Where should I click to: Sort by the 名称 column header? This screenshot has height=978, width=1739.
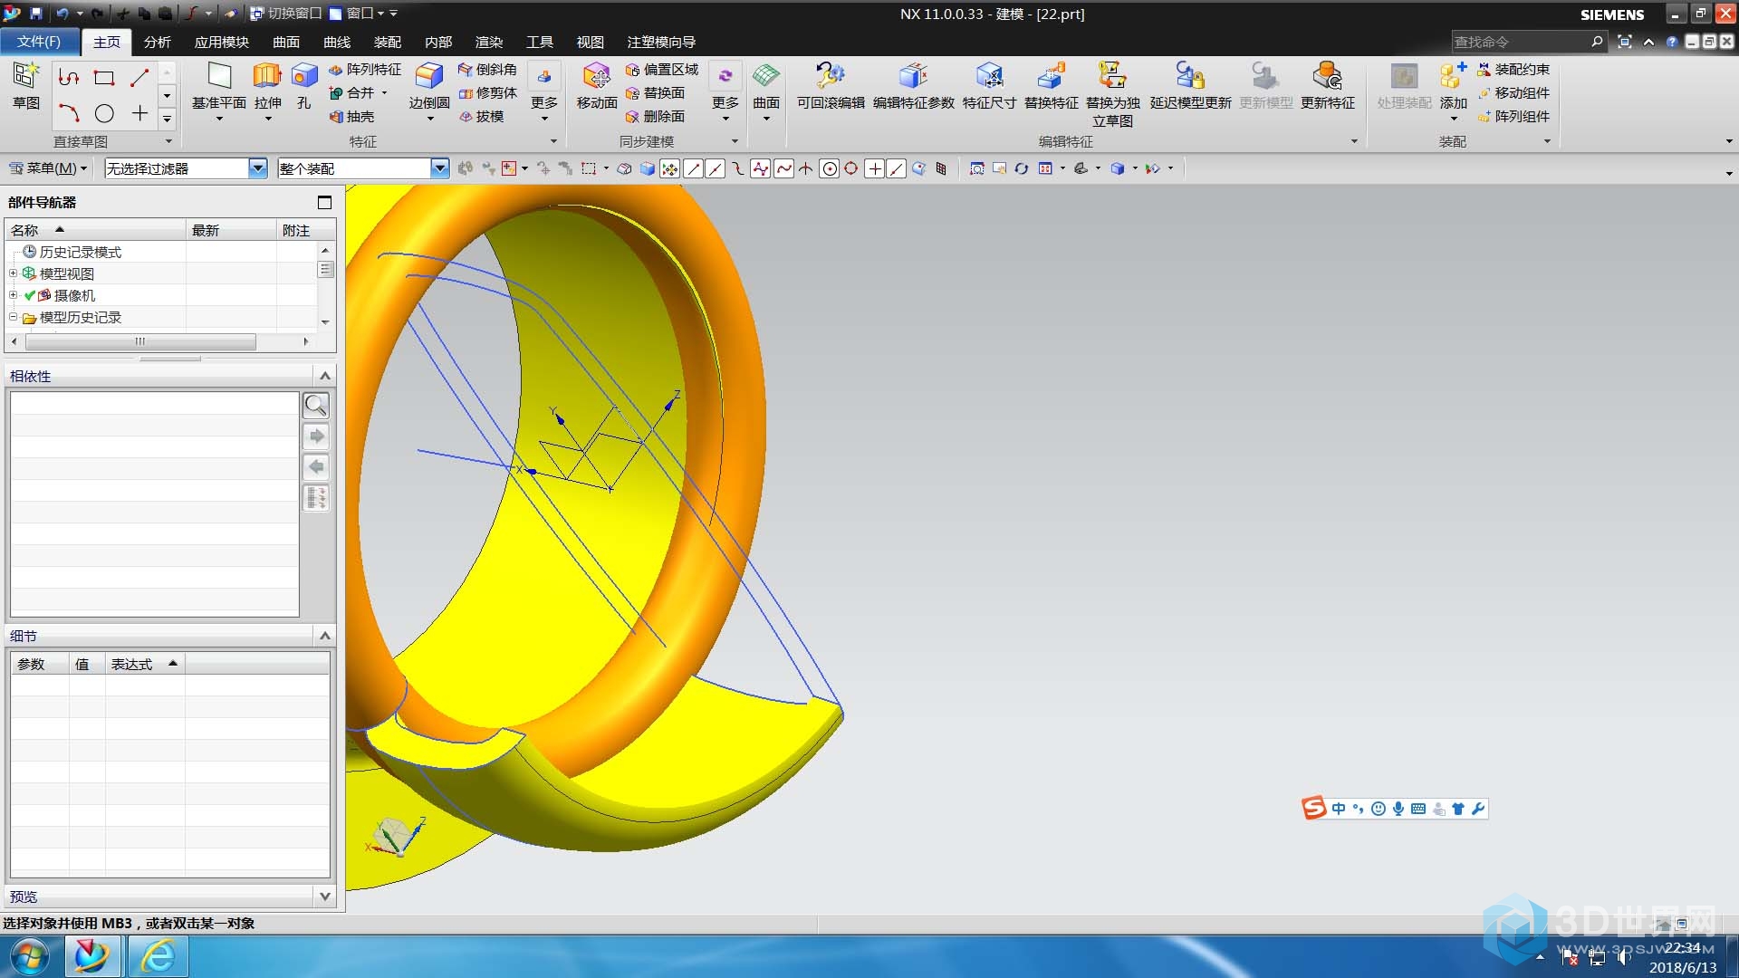coord(96,230)
